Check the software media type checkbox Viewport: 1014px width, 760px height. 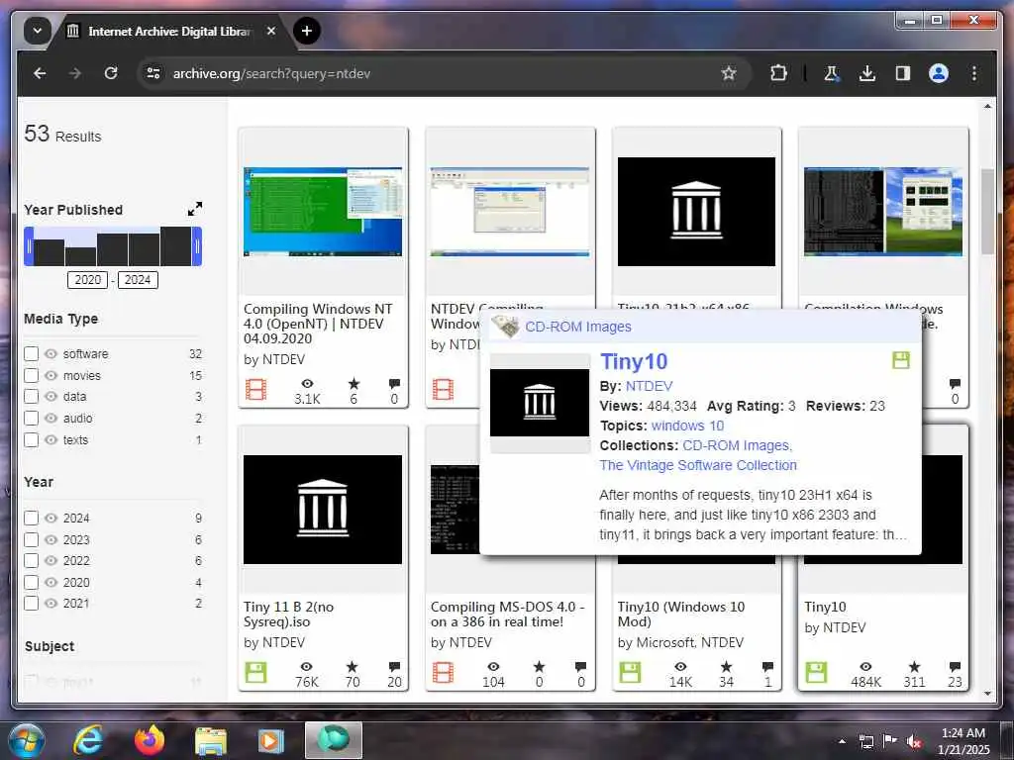31,353
